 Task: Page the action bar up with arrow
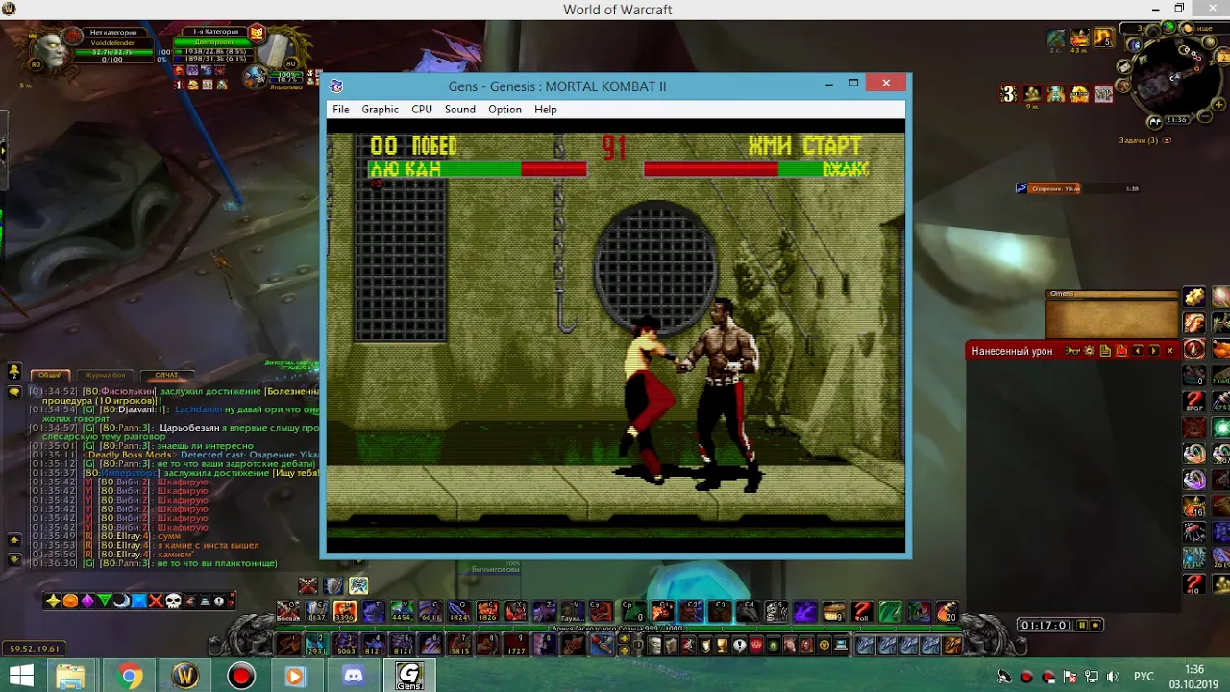(x=625, y=639)
